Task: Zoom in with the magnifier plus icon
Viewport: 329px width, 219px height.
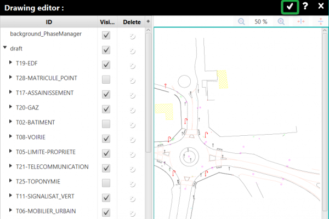Action: (x=281, y=21)
